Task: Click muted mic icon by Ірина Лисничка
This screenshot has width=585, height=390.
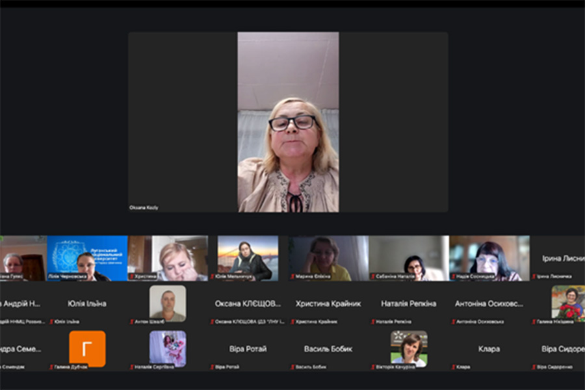Action: click(534, 276)
